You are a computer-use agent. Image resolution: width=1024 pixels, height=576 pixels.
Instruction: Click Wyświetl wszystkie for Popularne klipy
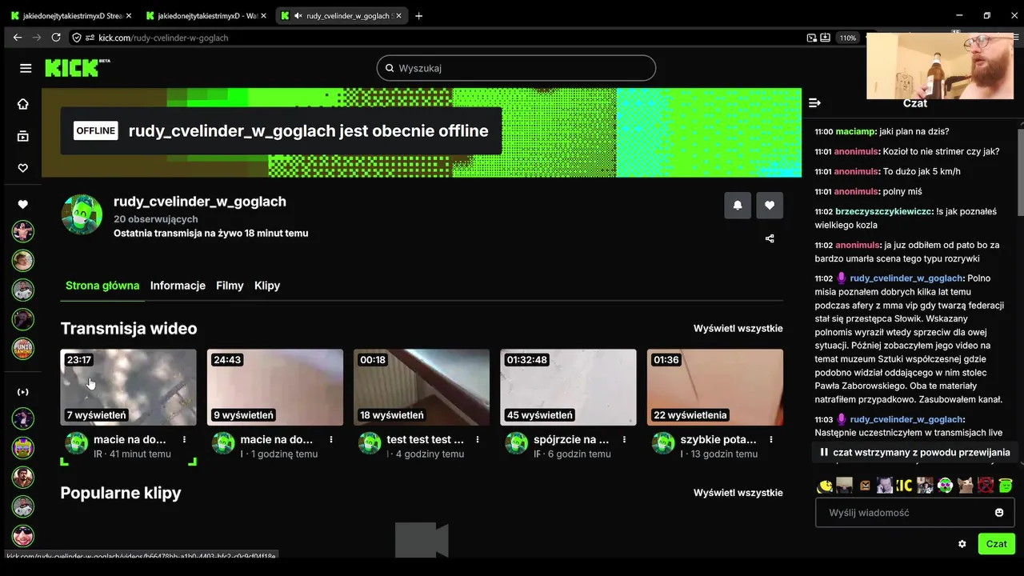[x=738, y=493]
